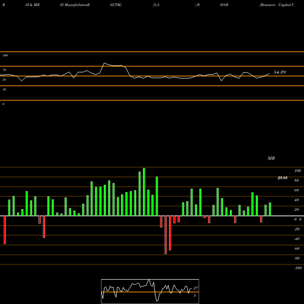304x304 pixels.
Task: Click the 60 label on MR axis
Action: (x=296, y=190)
